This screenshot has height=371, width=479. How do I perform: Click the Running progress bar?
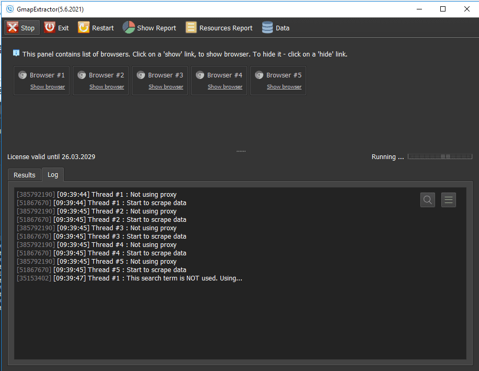440,156
